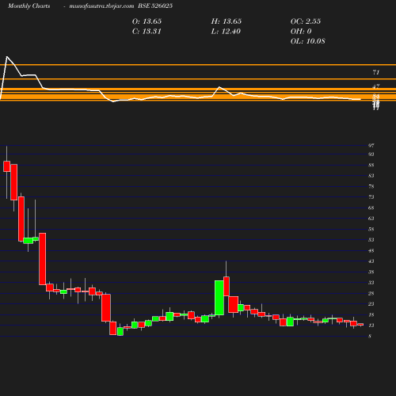The image size is (396, 396).
Task: Click the low value "L: 12.40"
Action: pos(226,32)
